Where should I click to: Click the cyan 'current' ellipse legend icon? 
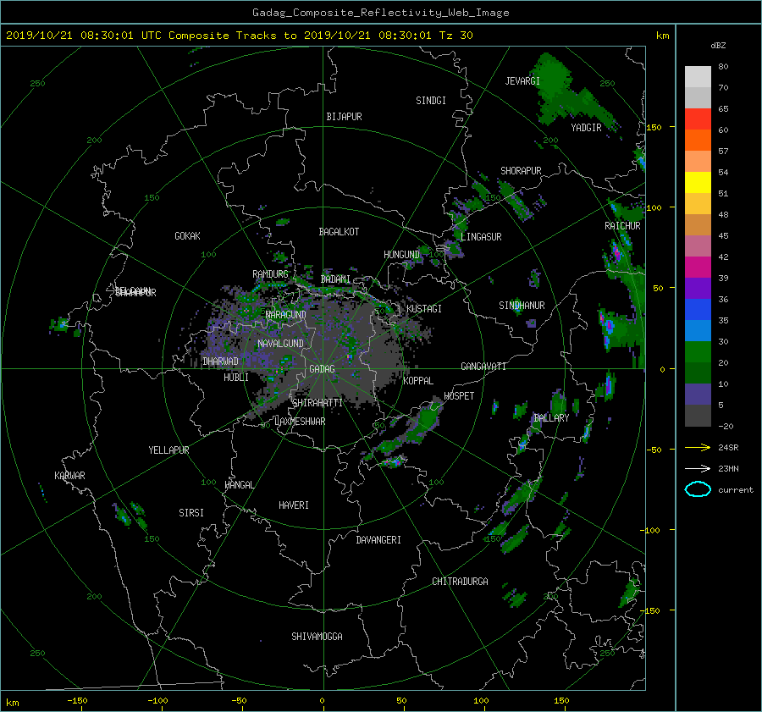tap(698, 489)
